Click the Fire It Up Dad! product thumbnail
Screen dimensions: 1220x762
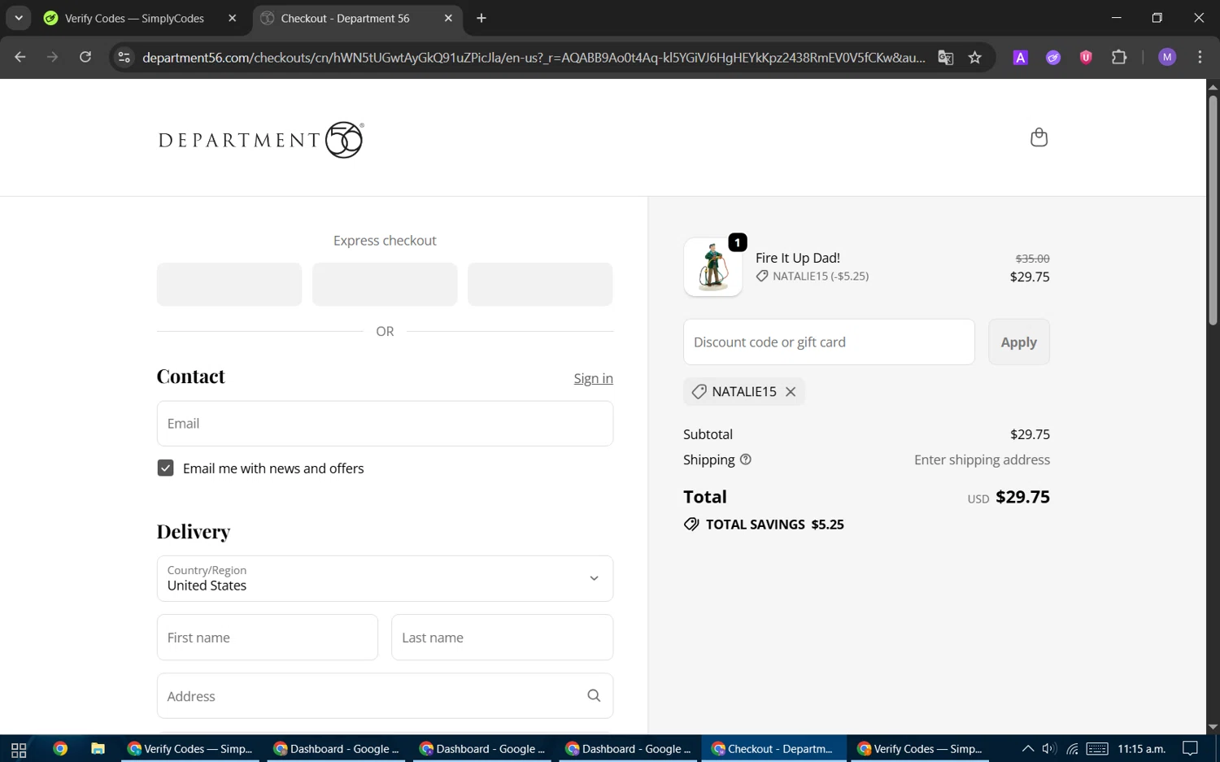tap(713, 267)
